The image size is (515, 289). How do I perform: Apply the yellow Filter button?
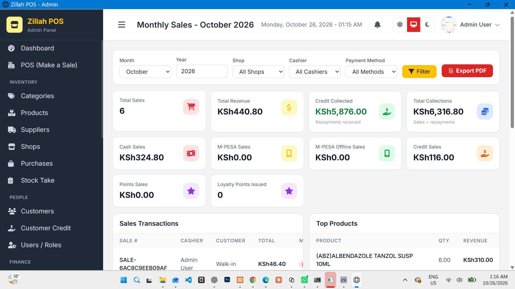click(419, 72)
